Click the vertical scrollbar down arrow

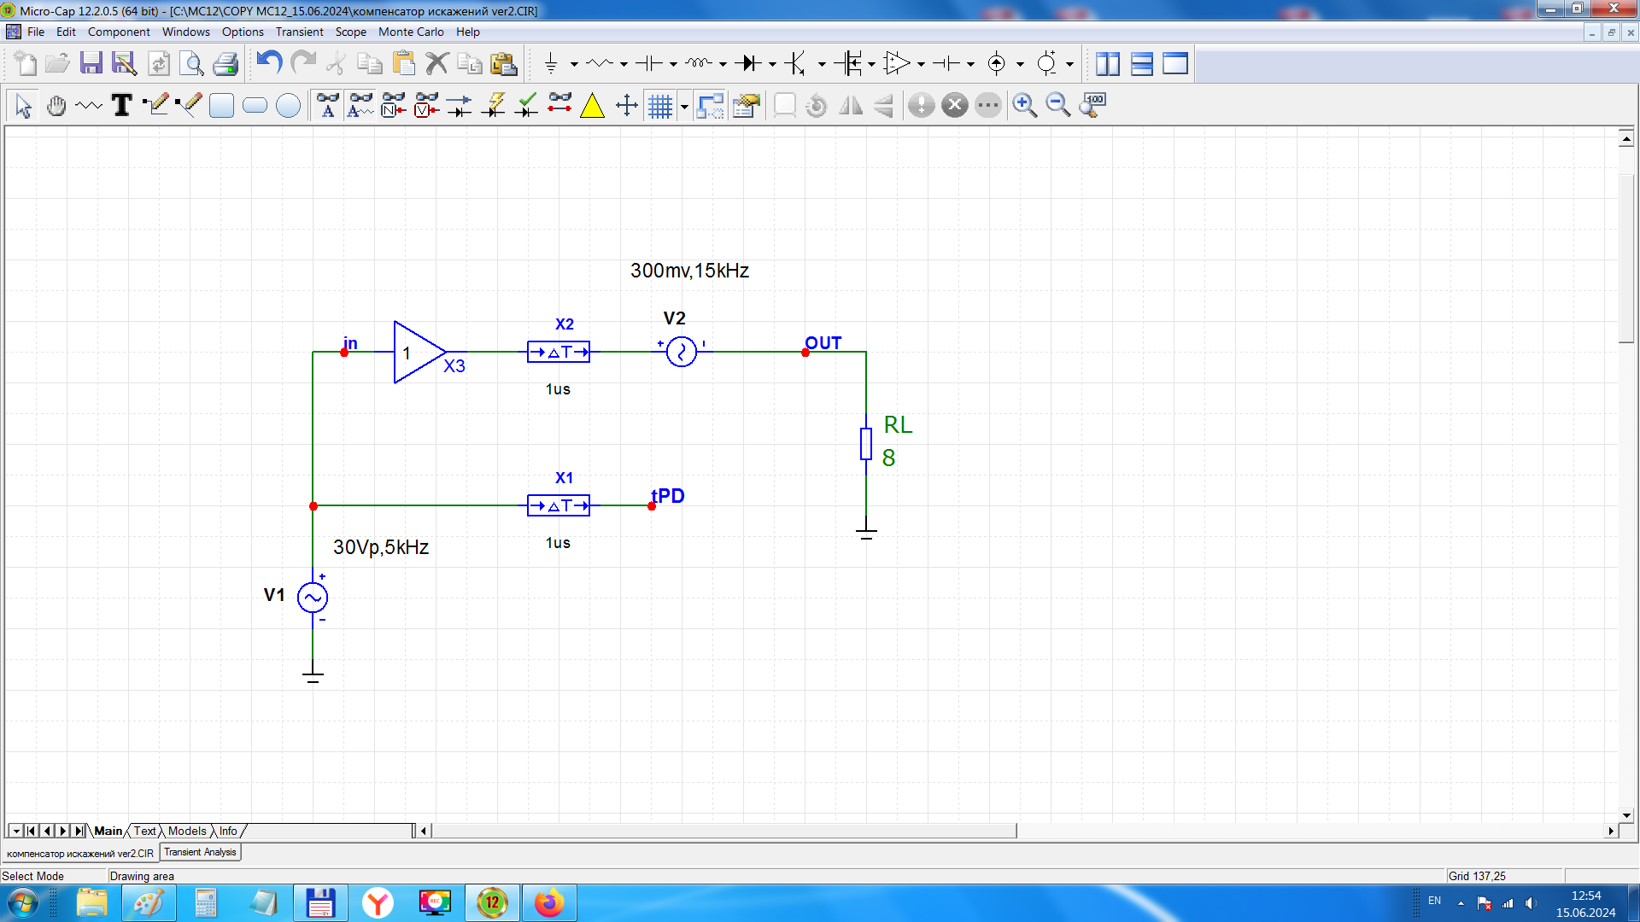1626,815
